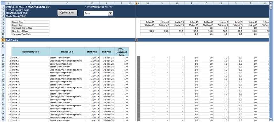The width and height of the screenshot is (274, 122).
Task: Click the 'FTE to Headcount Ratio' header
Action: [122, 52]
